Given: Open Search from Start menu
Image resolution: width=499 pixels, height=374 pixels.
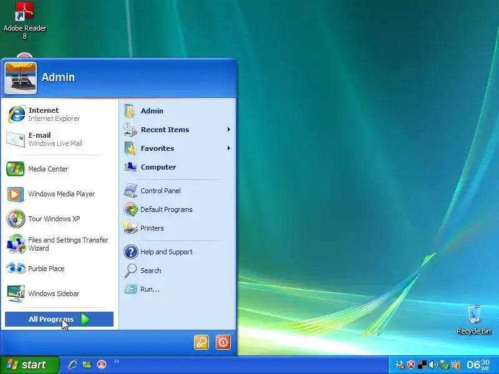Looking at the screenshot, I should (178, 271).
